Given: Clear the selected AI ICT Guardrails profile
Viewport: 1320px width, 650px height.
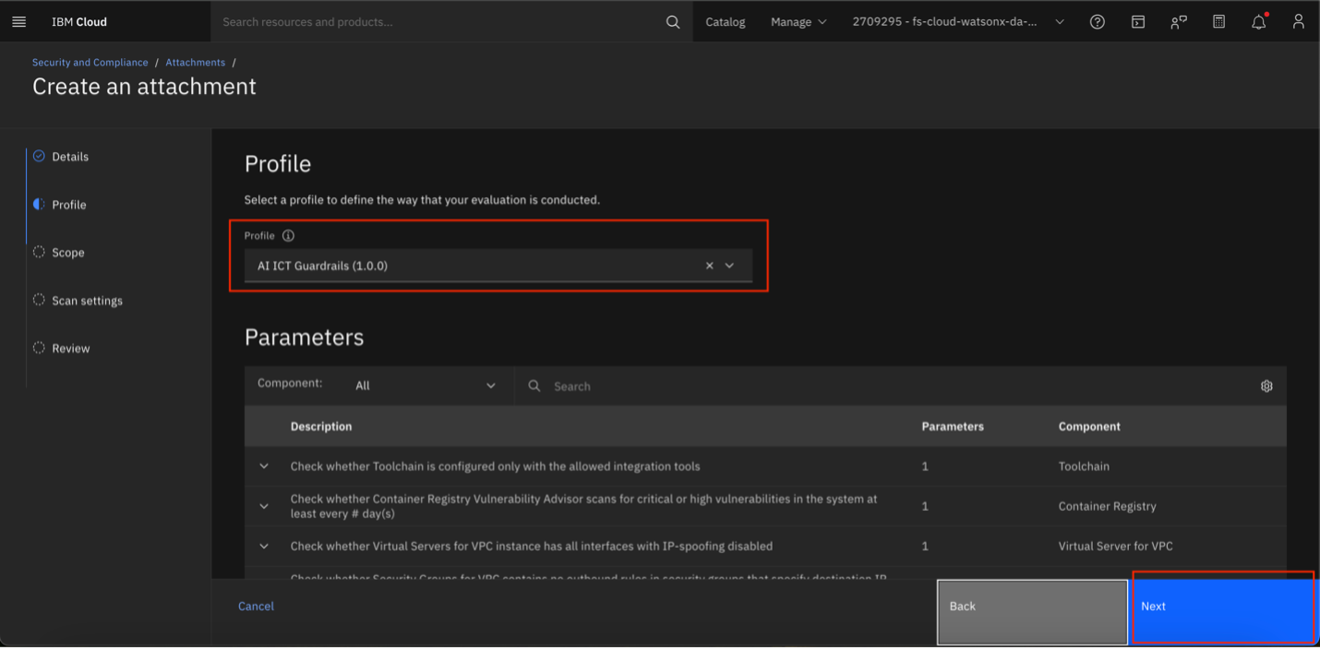Looking at the screenshot, I should (709, 265).
